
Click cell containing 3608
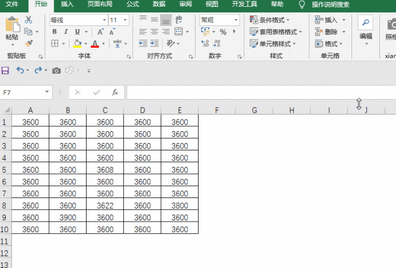(x=105, y=170)
